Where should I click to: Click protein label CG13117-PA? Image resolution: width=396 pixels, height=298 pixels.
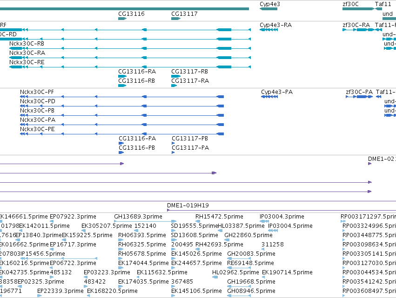[190, 148]
